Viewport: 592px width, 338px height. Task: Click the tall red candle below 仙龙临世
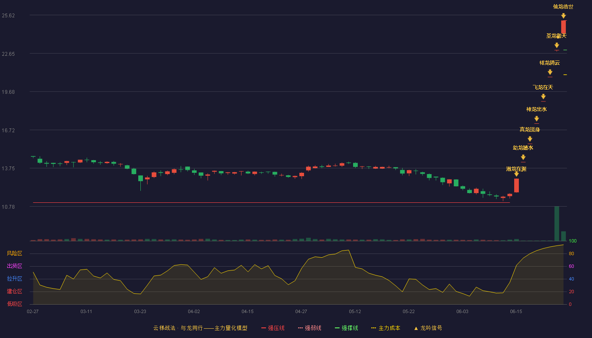(563, 27)
